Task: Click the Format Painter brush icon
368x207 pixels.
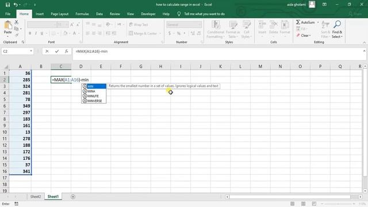Action: click(17, 35)
